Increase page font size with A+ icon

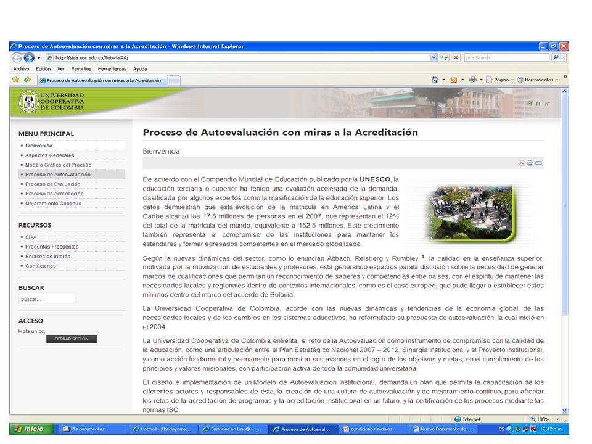click(x=530, y=104)
